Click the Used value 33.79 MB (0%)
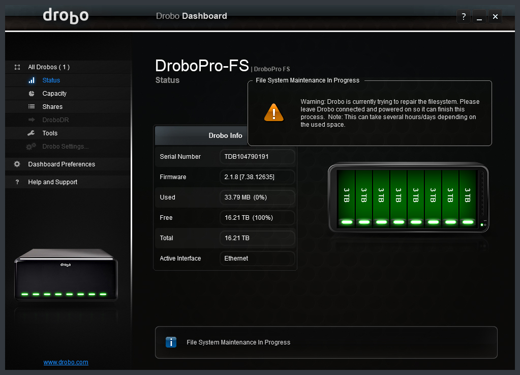Viewport: 520px width, 375px height. (257, 197)
